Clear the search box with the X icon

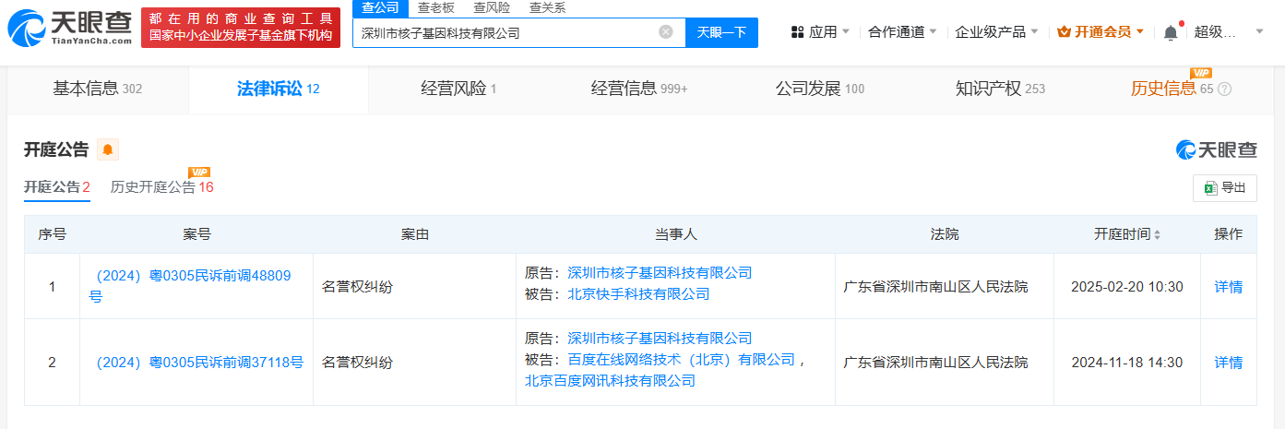point(666,32)
